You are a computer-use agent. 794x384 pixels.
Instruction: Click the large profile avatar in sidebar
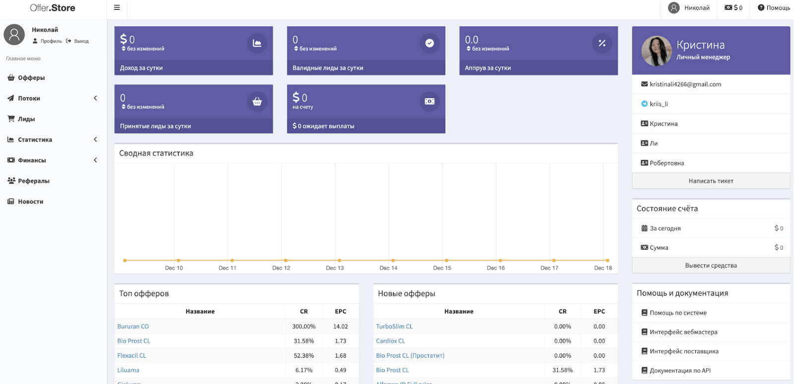[x=14, y=35]
